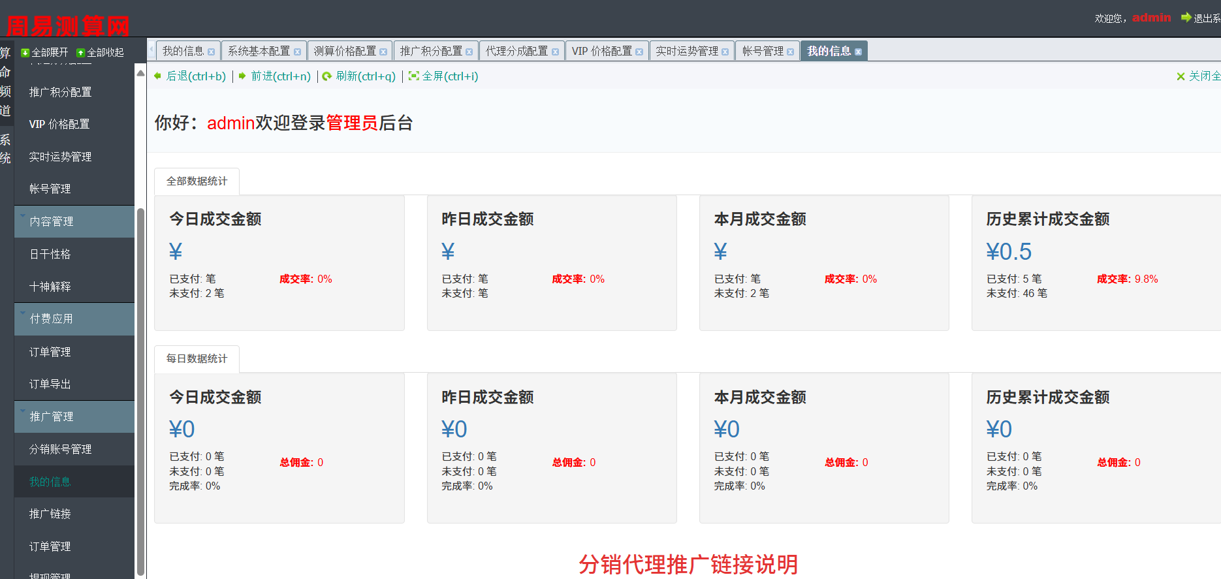Click the green X close-all icon

click(1181, 76)
